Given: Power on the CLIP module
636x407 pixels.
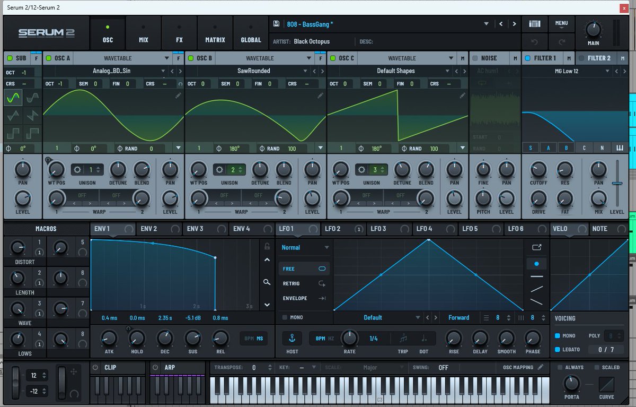Looking at the screenshot, I should click(x=95, y=367).
